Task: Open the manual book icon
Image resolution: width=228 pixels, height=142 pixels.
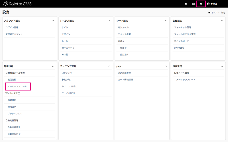Action: click(x=193, y=4)
